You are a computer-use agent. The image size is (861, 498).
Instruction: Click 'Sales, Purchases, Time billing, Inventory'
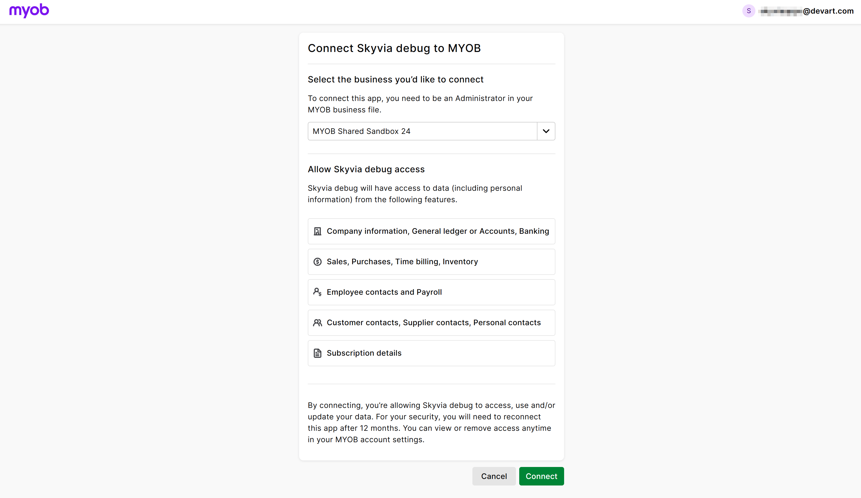click(x=402, y=262)
